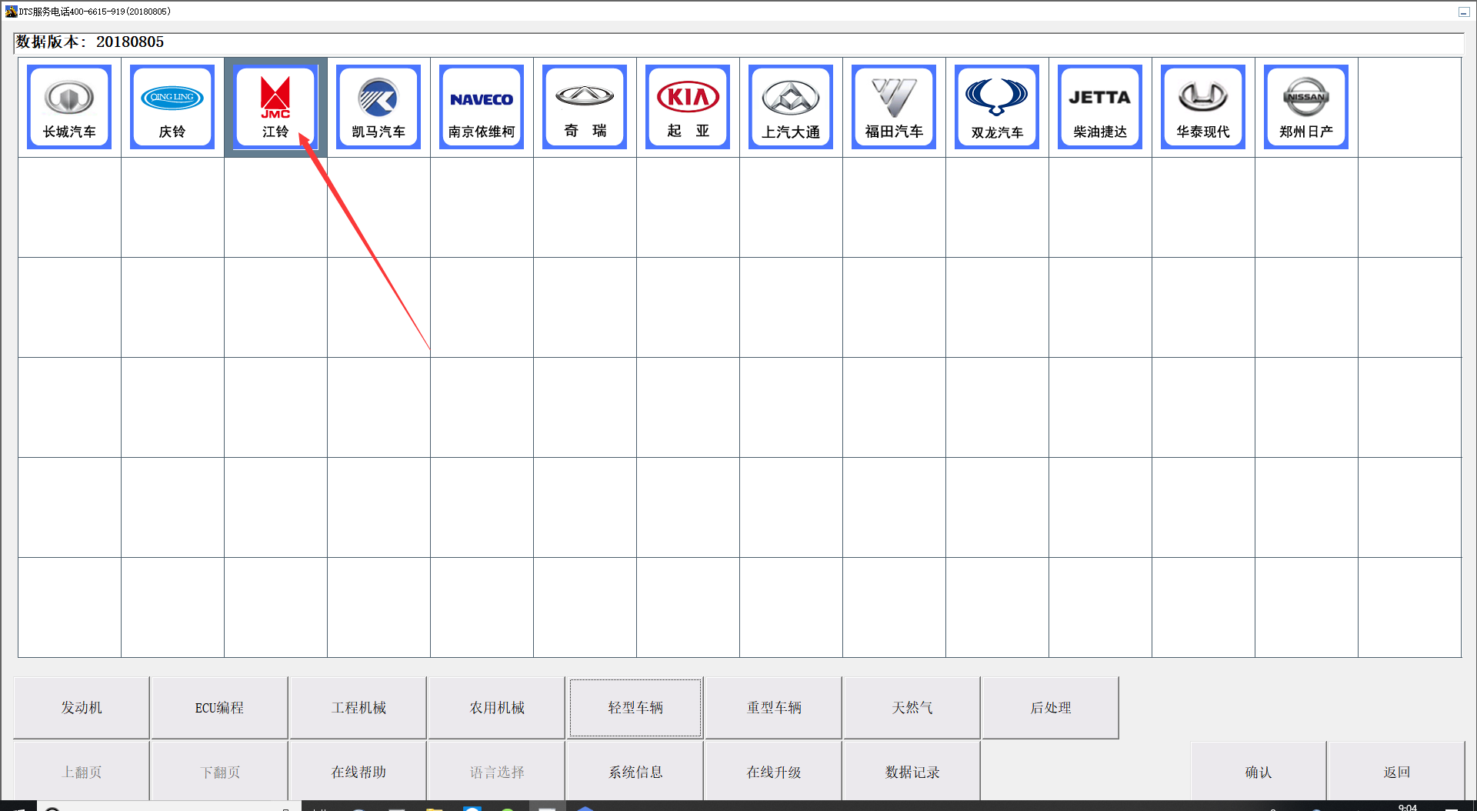The width and height of the screenshot is (1477, 811).
Task: Click the 下翻页 page-down button
Action: click(220, 772)
